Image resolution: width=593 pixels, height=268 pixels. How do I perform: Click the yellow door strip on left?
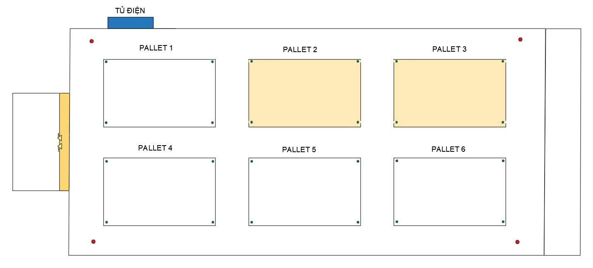pos(64,142)
